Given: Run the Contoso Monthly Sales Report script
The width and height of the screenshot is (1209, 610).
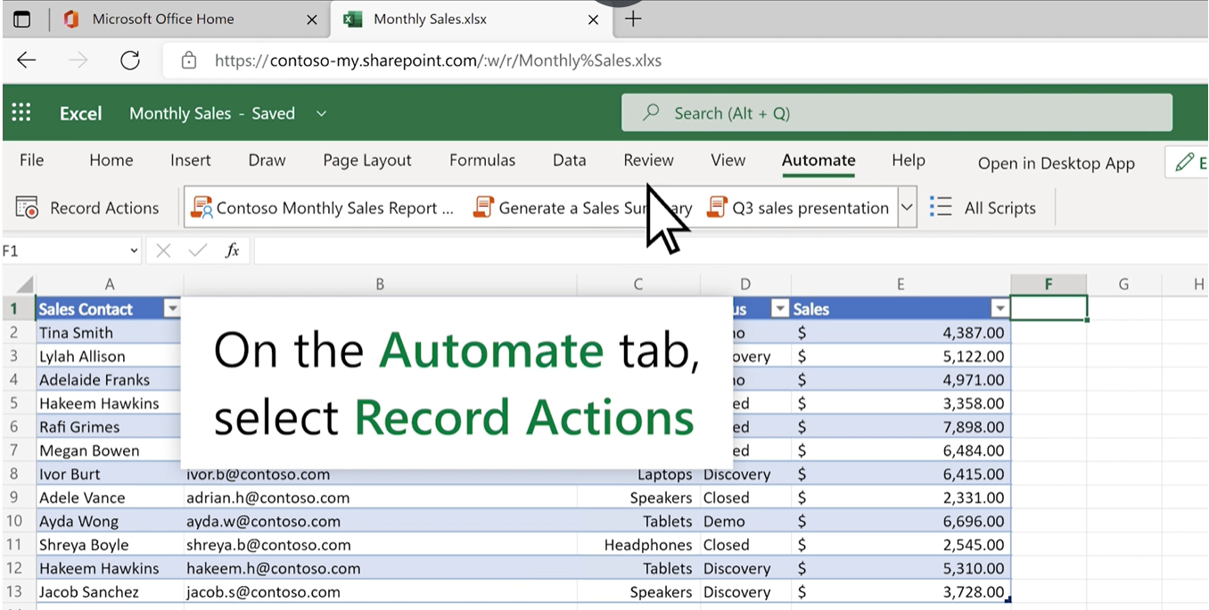Looking at the screenshot, I should tap(323, 208).
